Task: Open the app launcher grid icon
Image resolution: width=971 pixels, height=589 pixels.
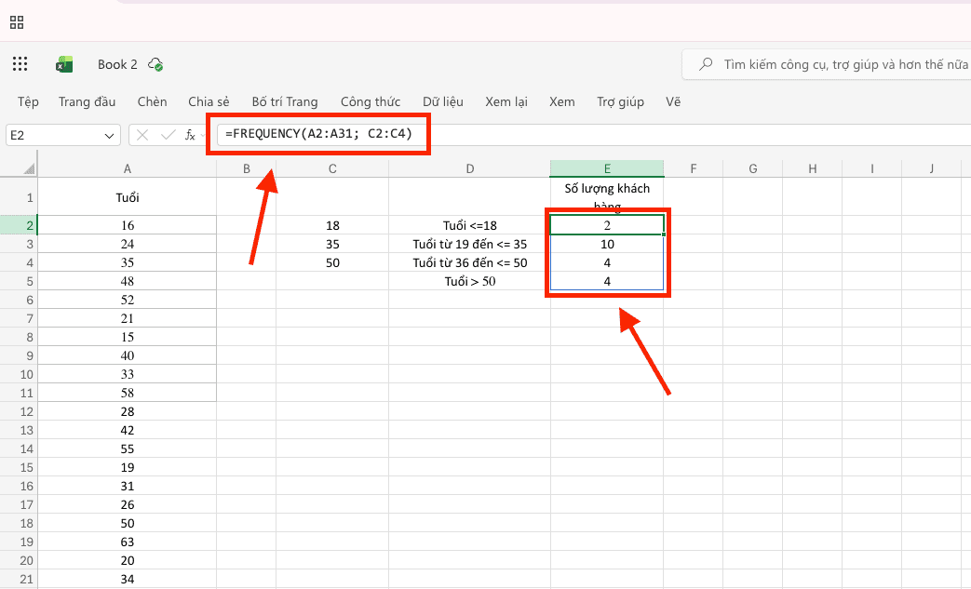Action: 20,63
